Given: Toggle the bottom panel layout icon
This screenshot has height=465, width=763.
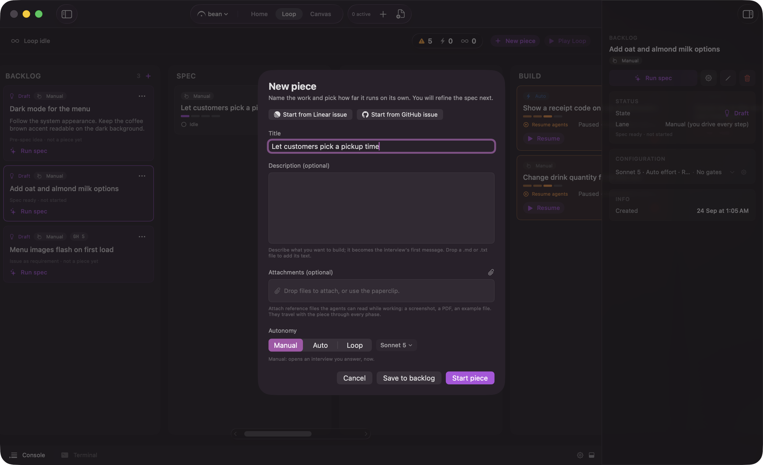Looking at the screenshot, I should click(591, 455).
